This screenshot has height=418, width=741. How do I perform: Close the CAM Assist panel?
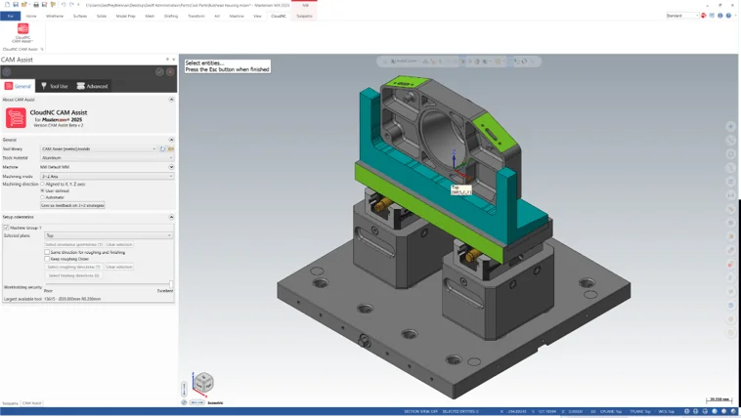(173, 60)
